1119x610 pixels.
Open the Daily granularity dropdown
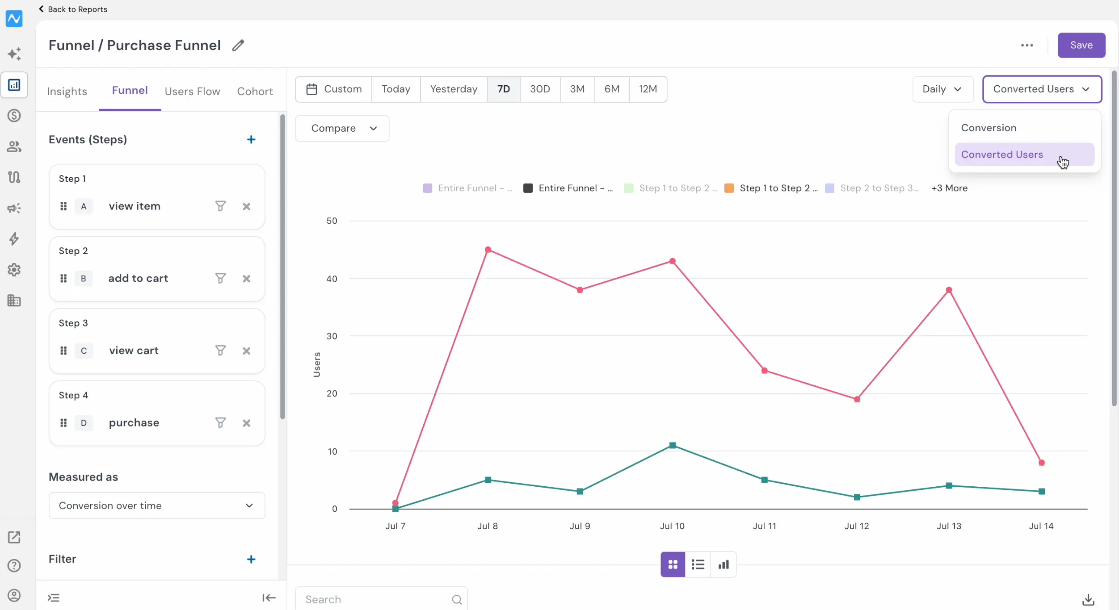(x=942, y=89)
